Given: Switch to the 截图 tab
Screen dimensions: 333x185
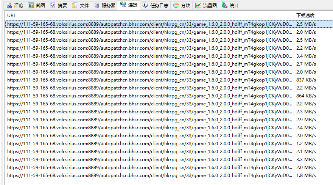Looking at the screenshot, I should [x=37, y=6].
